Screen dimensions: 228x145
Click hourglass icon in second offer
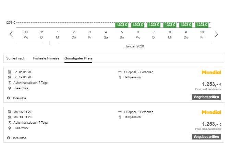pyautogui.click(x=10, y=123)
